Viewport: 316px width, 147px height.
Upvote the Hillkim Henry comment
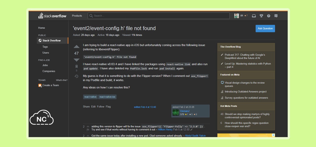click(x=88, y=126)
